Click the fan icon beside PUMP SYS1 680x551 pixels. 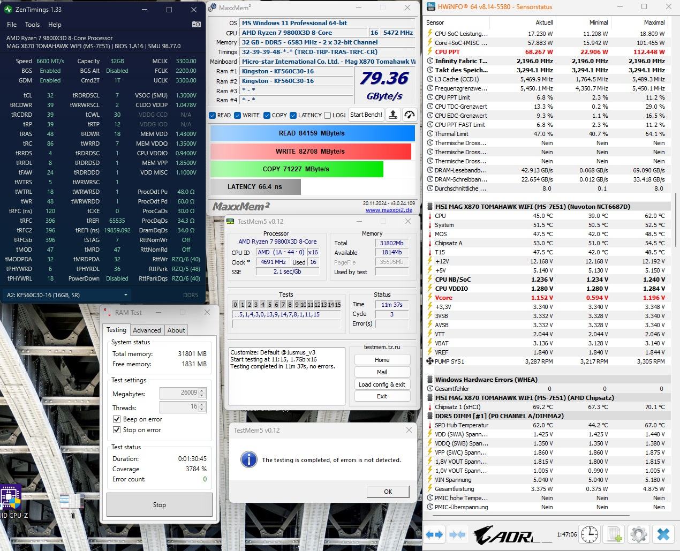click(429, 361)
